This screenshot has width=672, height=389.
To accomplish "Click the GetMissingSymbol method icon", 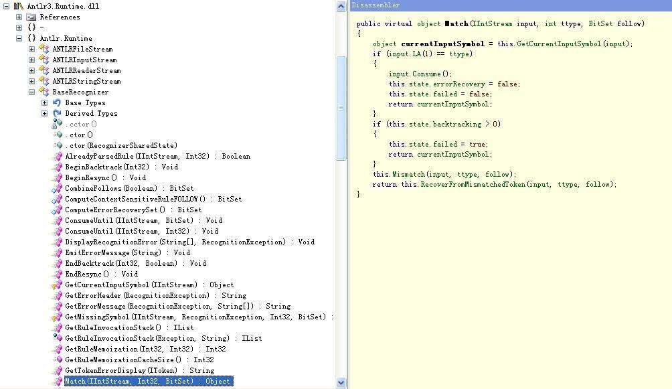I will [57, 317].
